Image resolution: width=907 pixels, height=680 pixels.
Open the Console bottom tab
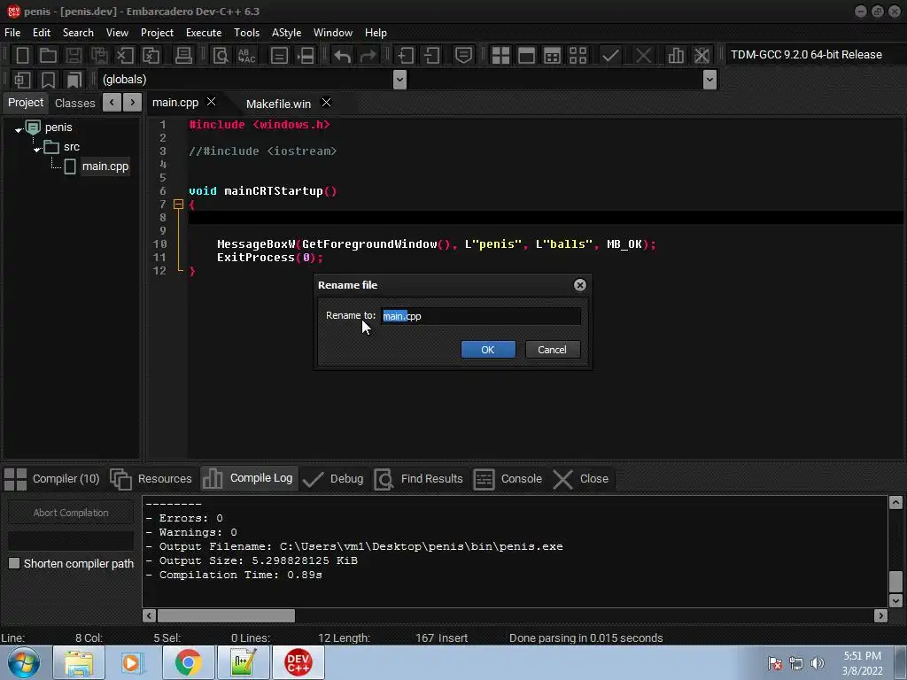point(508,479)
